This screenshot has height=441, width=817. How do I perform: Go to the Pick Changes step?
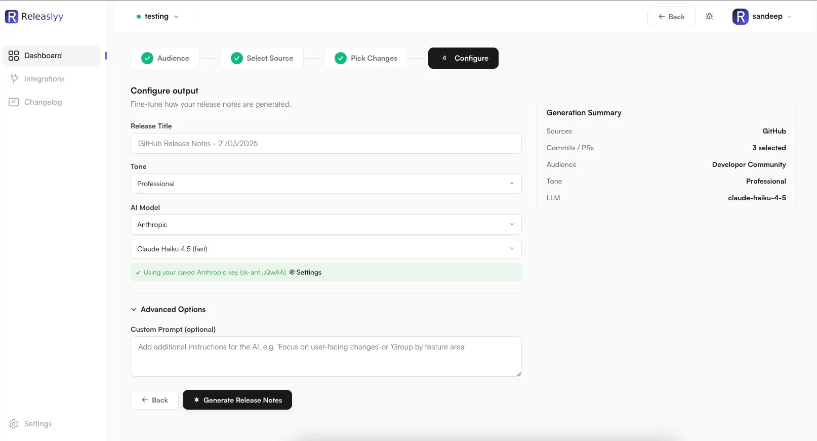tap(366, 58)
